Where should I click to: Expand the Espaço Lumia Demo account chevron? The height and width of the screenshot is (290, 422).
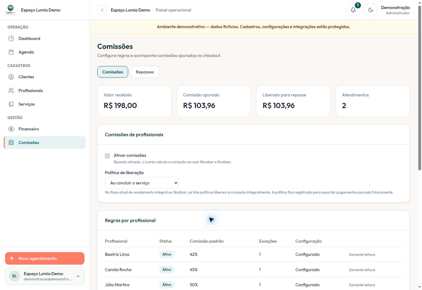tap(78, 276)
